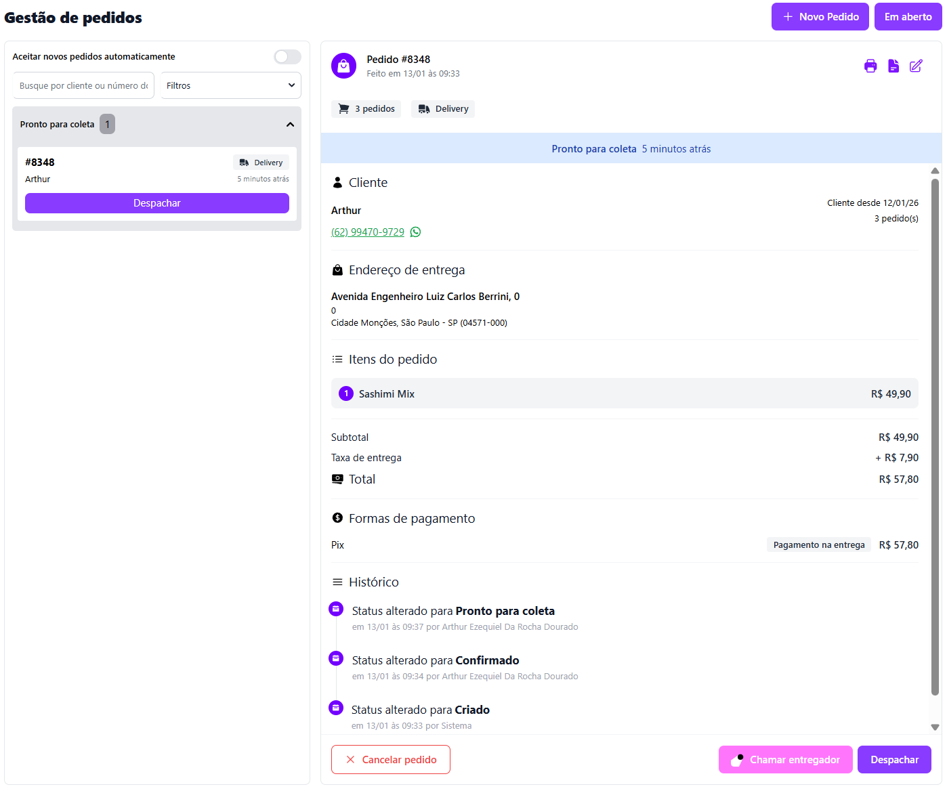Click the scrollbar down arrow in order details

935,727
